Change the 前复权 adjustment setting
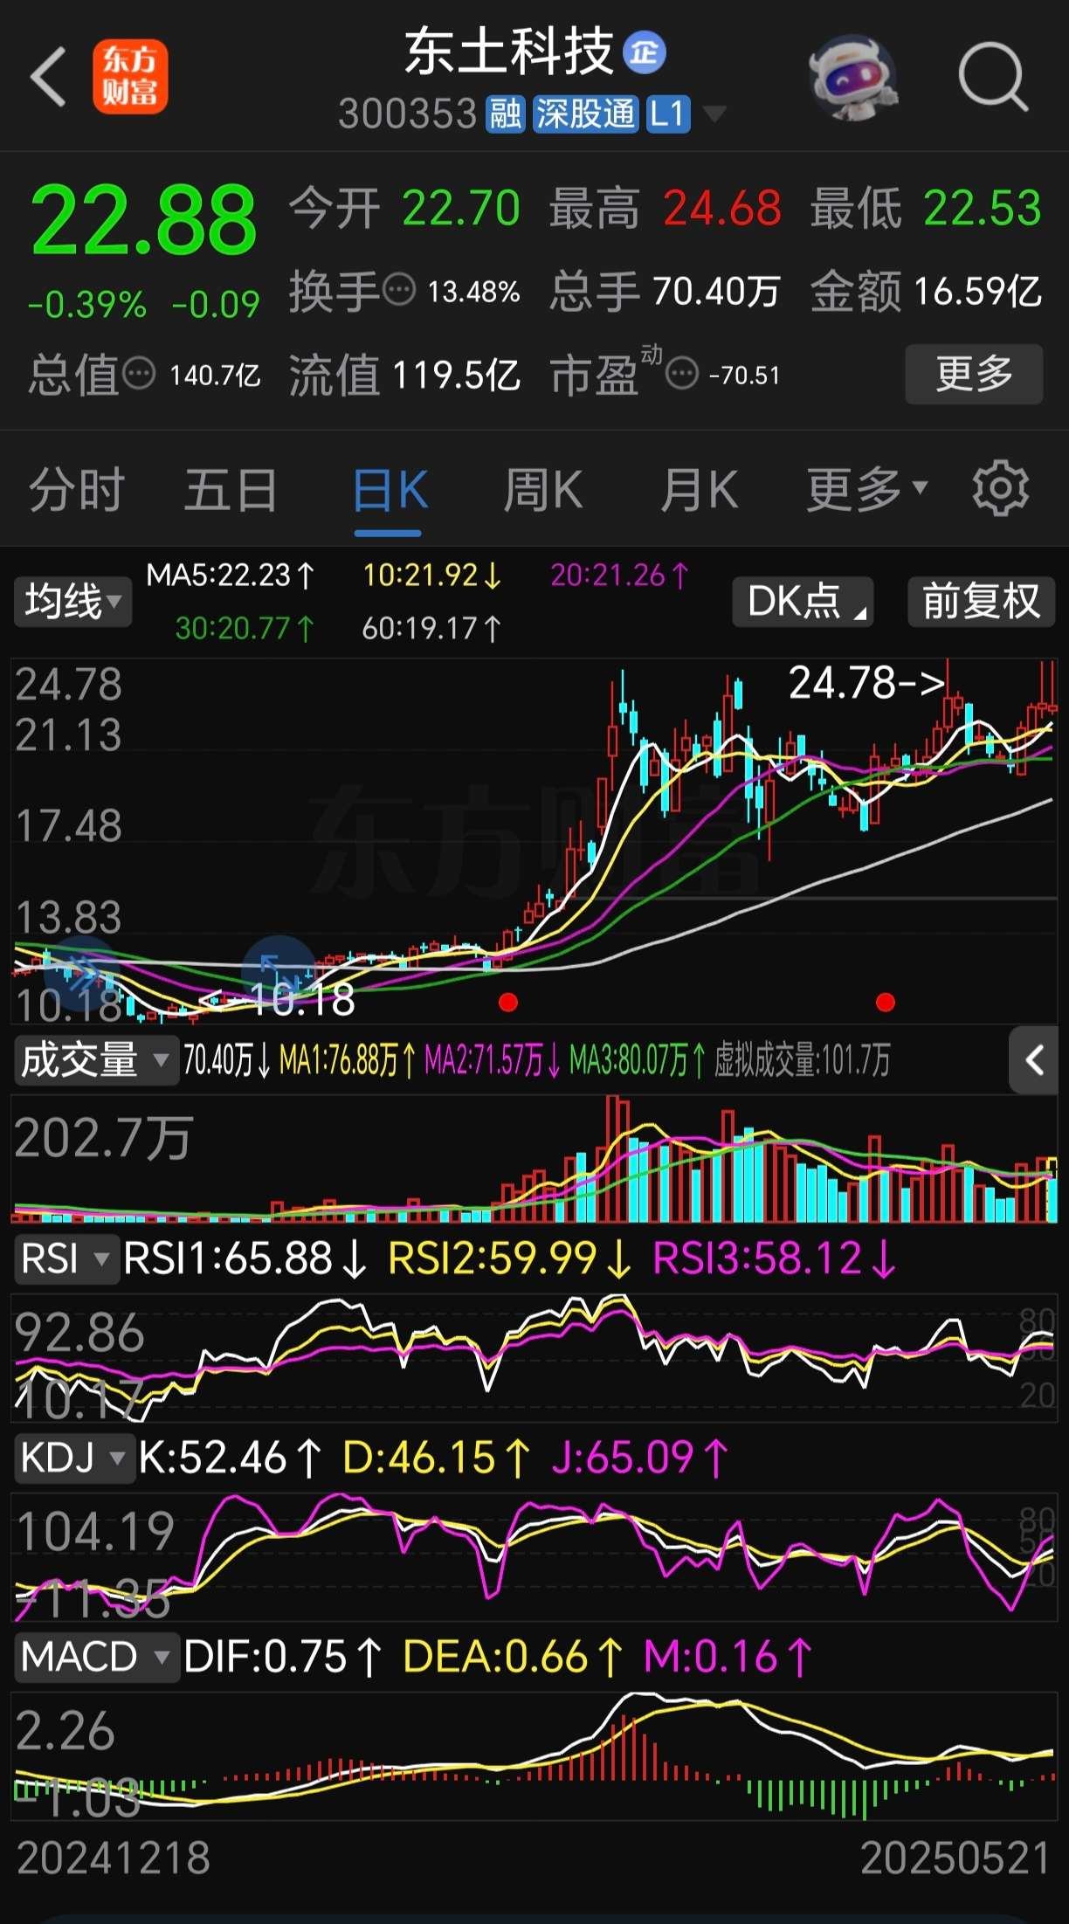Viewport: 1069px width, 1924px height. [x=982, y=602]
